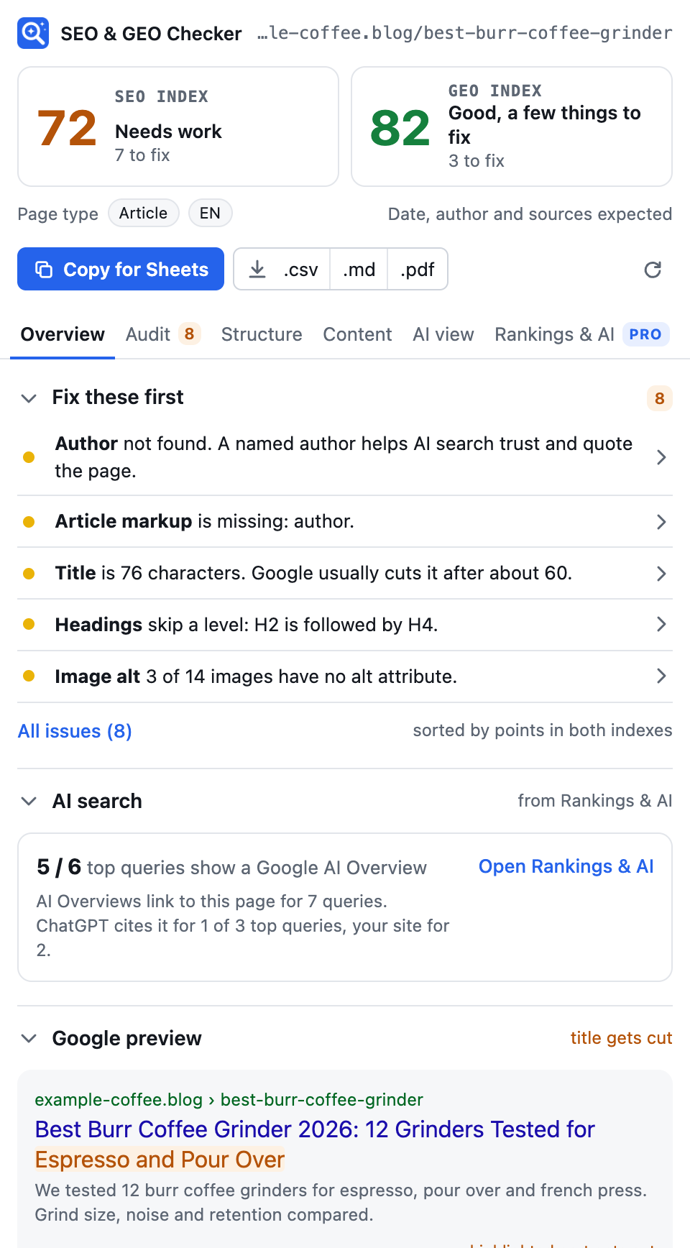Screen dimensions: 690x1248
Task: Export the report as .pdf
Action: [x=418, y=270]
